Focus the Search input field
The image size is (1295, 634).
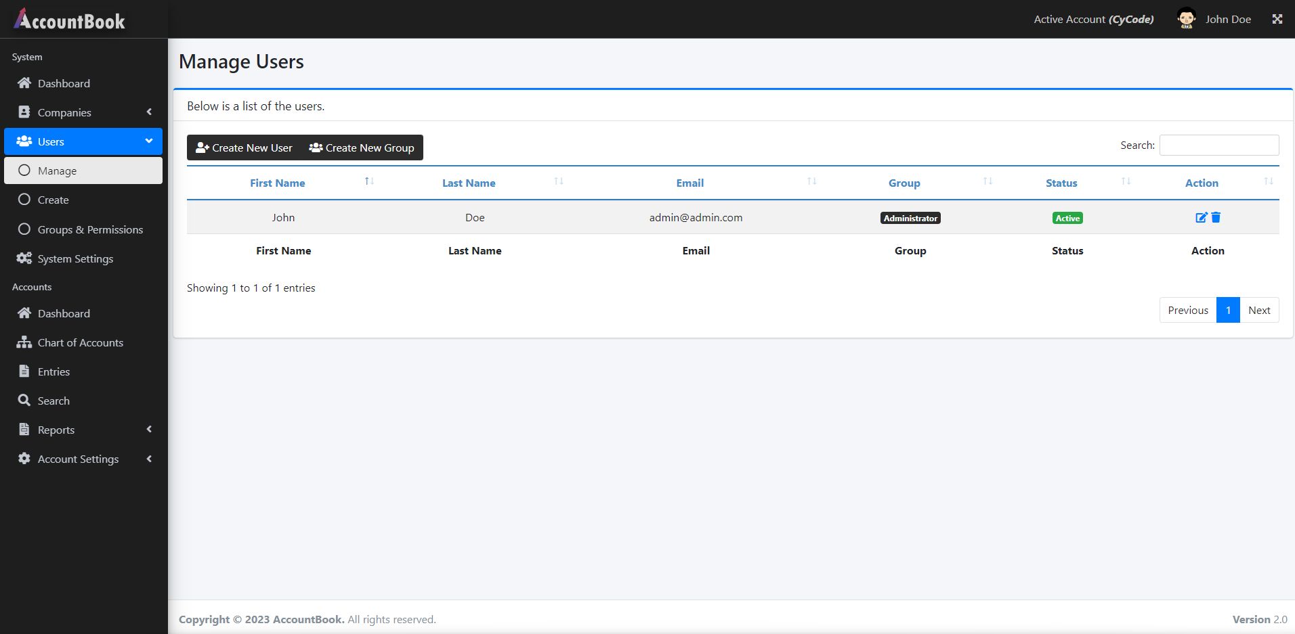pos(1219,145)
